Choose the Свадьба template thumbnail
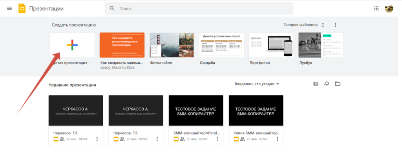Screen dimensions: 402x158 point(221,45)
